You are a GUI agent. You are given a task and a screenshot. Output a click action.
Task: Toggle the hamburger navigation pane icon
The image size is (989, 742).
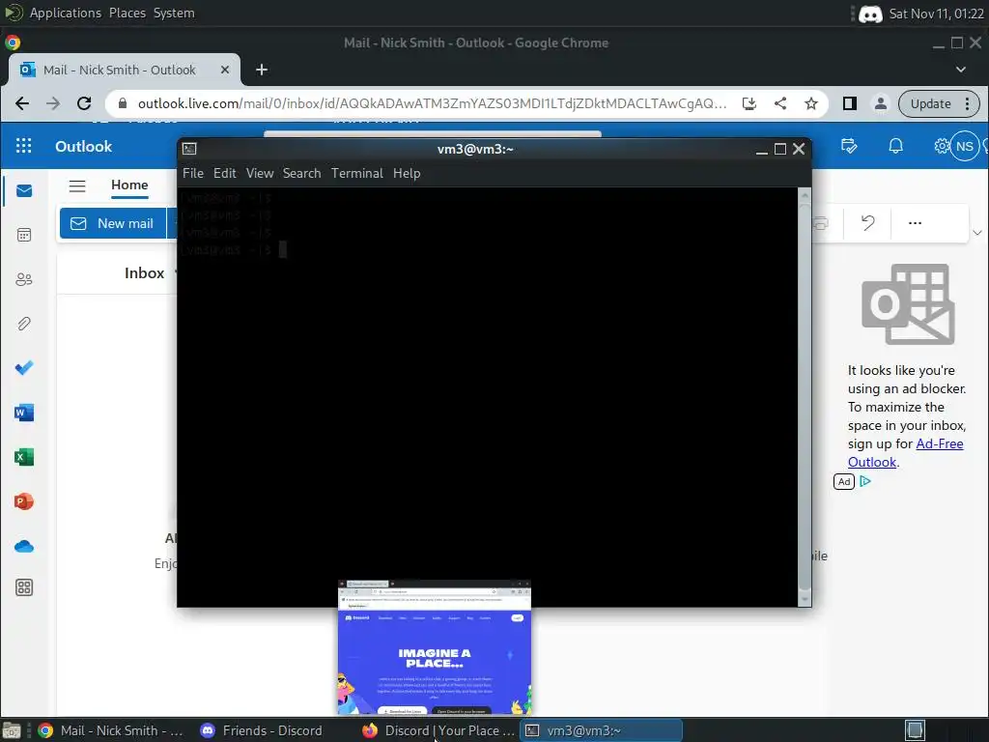tap(77, 185)
